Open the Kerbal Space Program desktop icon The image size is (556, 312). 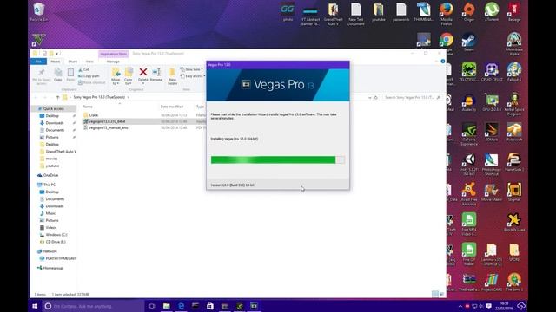[514, 104]
